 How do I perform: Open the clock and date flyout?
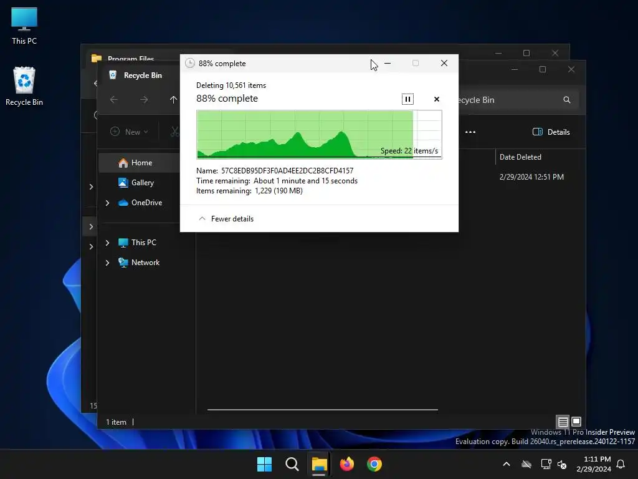pos(593,464)
